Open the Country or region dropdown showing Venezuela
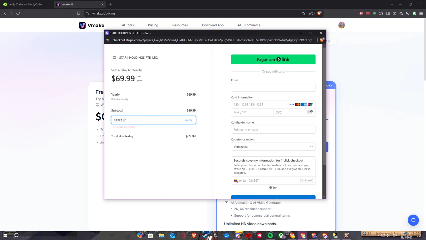This screenshot has height=240, width=426. pos(273,147)
